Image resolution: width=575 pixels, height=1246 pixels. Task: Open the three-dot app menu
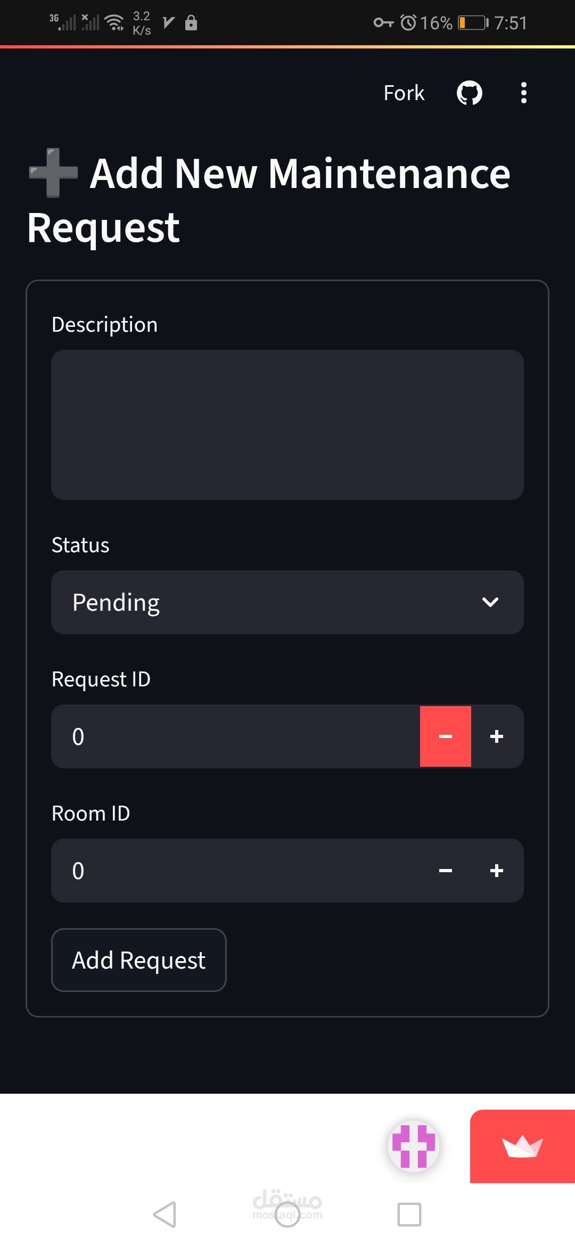click(524, 93)
